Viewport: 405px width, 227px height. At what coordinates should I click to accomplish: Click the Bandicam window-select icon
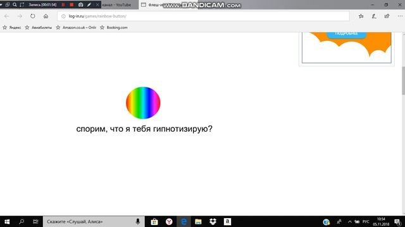pyautogui.click(x=8, y=4)
